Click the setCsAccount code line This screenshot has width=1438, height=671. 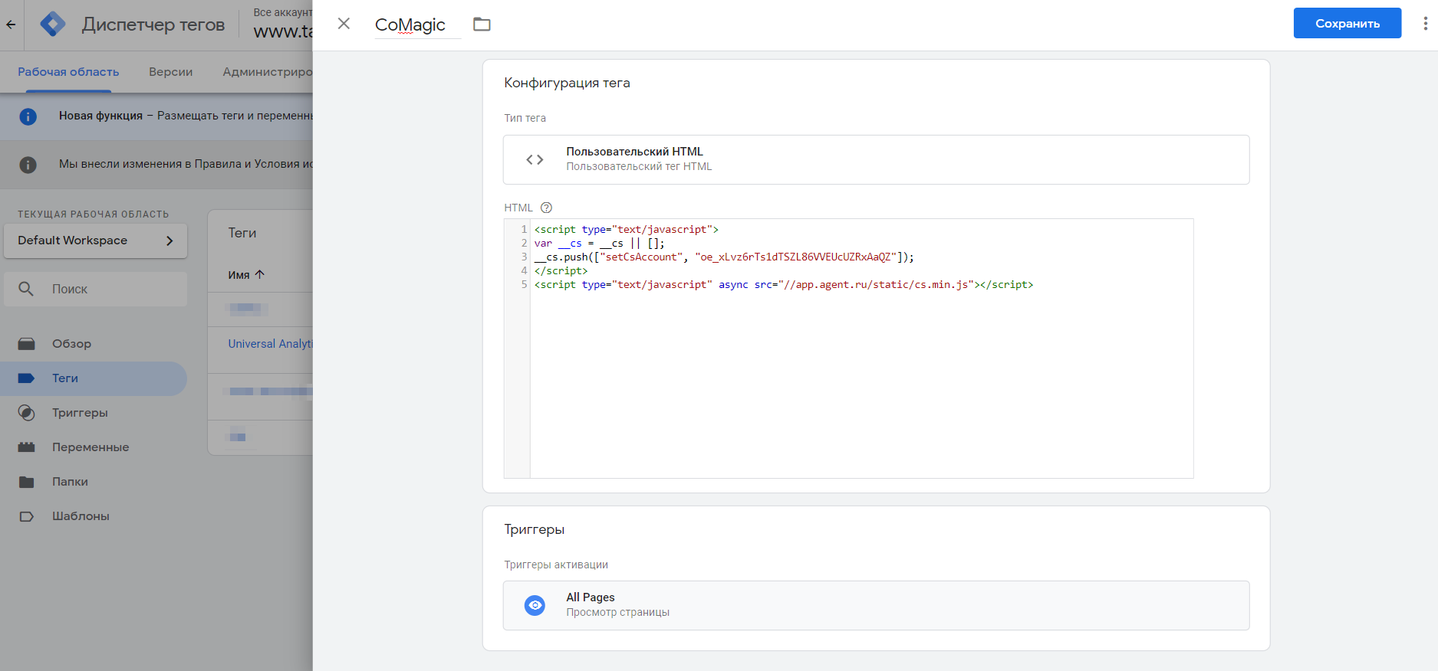click(x=724, y=257)
